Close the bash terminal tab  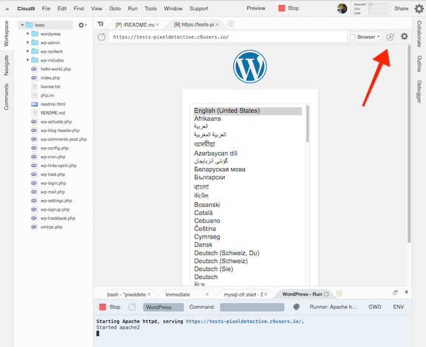coord(149,294)
